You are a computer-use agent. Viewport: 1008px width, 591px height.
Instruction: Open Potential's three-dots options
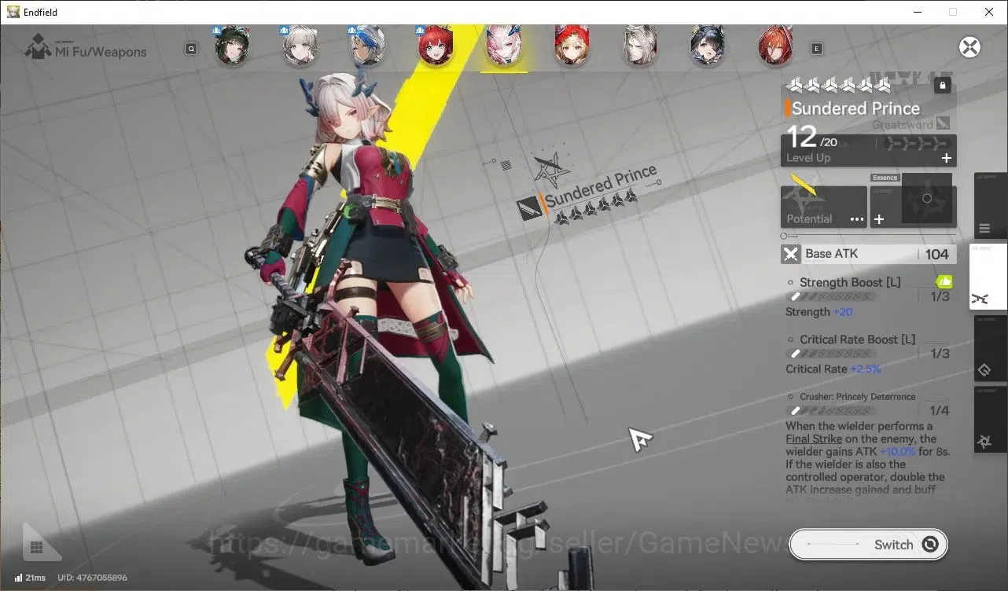(857, 219)
